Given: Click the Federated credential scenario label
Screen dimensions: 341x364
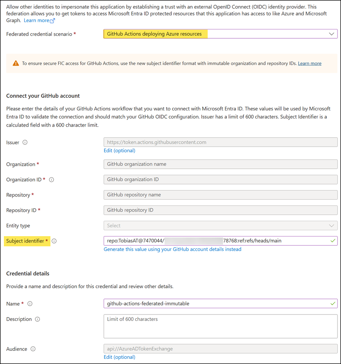Looking at the screenshot, I should (39, 34).
